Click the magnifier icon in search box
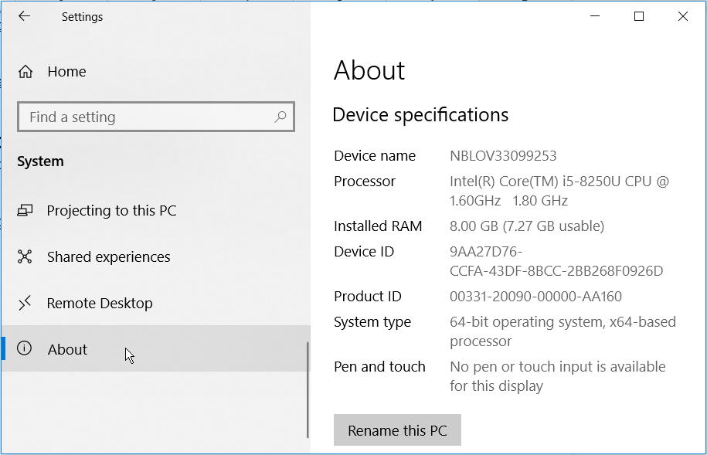This screenshot has width=707, height=455. click(280, 117)
